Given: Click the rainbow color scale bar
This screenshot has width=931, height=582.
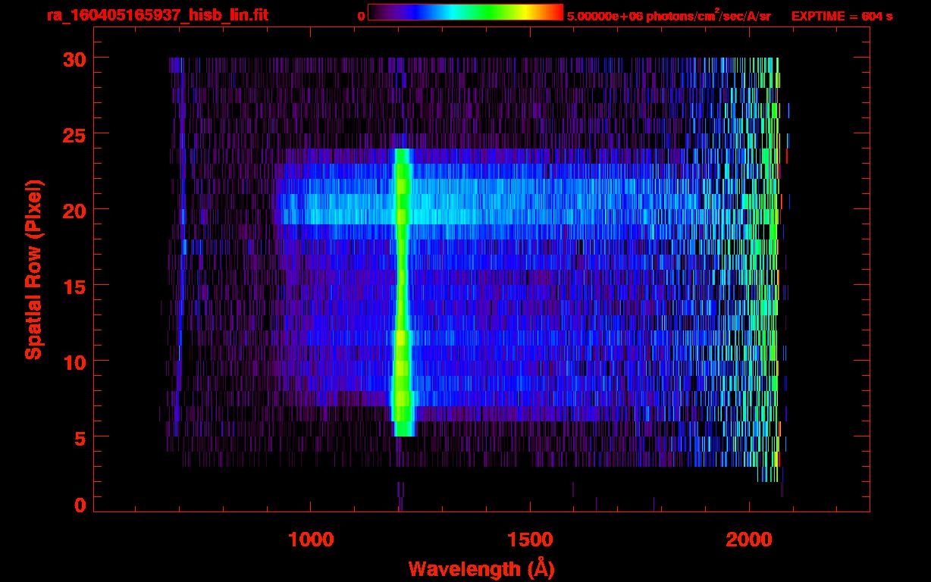Looking at the screenshot, I should pyautogui.click(x=465, y=12).
